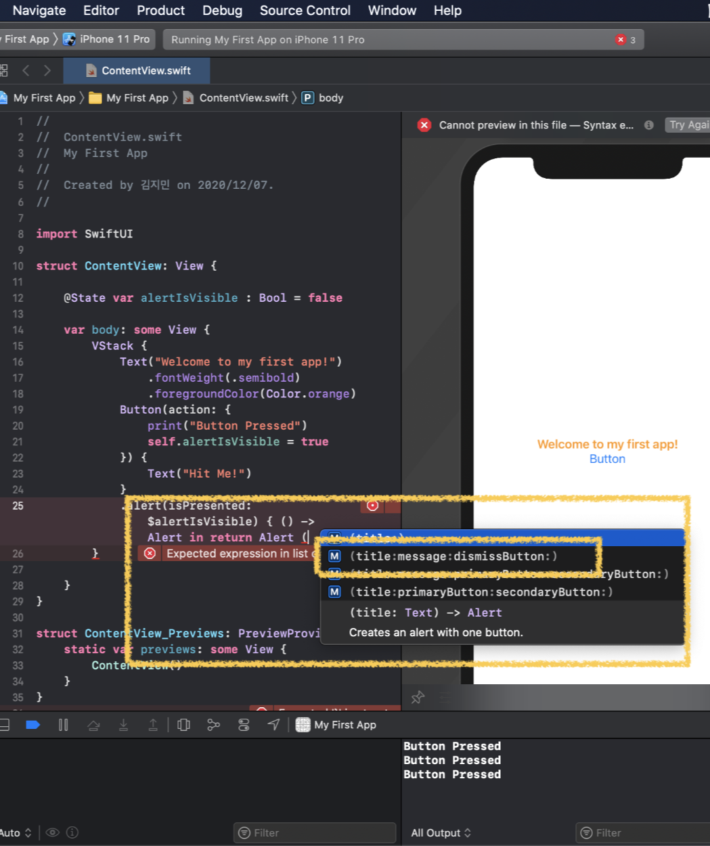710x846 pixels.
Task: Open the Source Control menu
Action: pos(305,10)
